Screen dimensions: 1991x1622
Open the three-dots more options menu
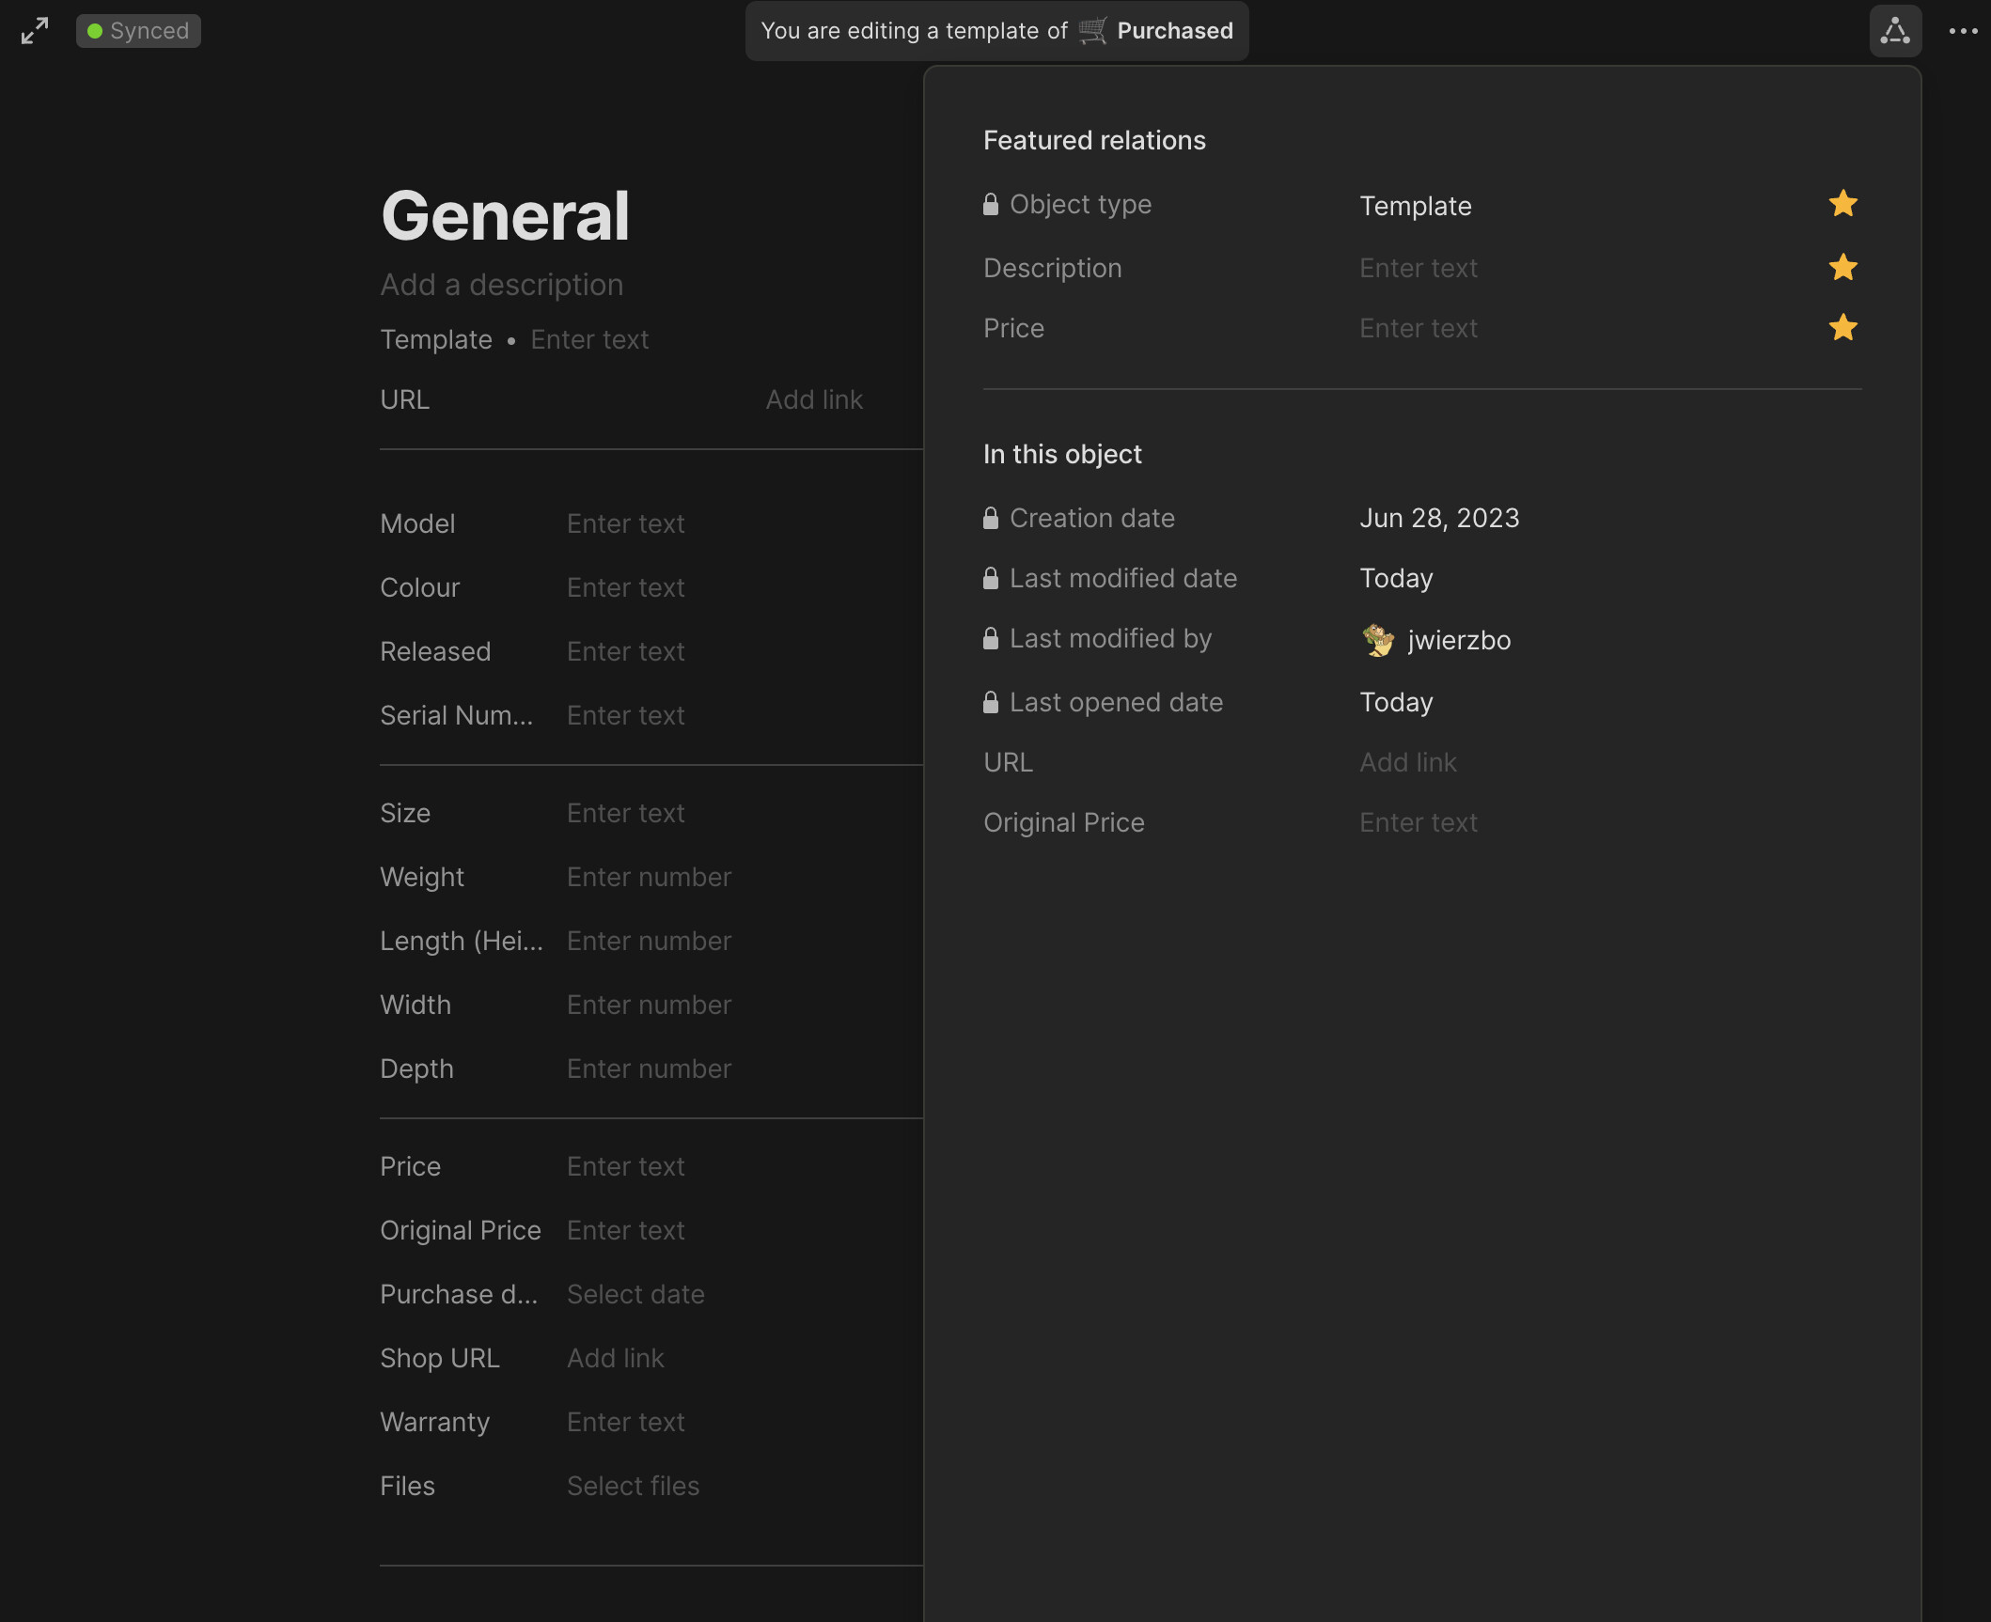click(1963, 31)
